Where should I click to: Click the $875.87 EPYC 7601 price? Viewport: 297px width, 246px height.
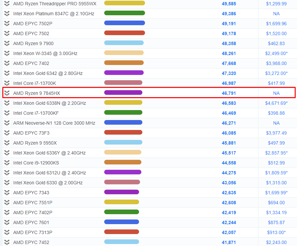[x=276, y=222]
